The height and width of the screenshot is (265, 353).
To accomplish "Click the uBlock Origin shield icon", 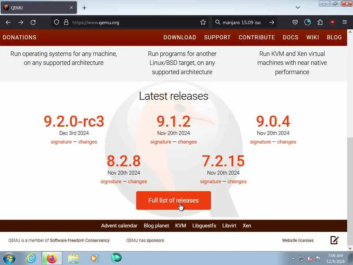I will click(x=332, y=22).
